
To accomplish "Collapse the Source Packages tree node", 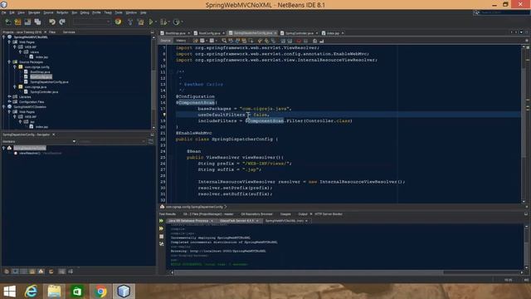I will [9, 62].
